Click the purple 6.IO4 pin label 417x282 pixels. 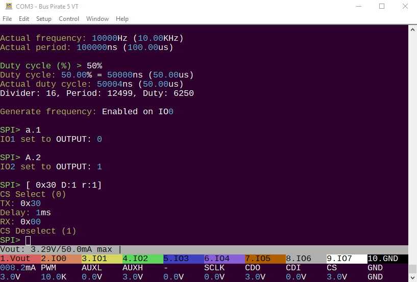click(x=225, y=259)
